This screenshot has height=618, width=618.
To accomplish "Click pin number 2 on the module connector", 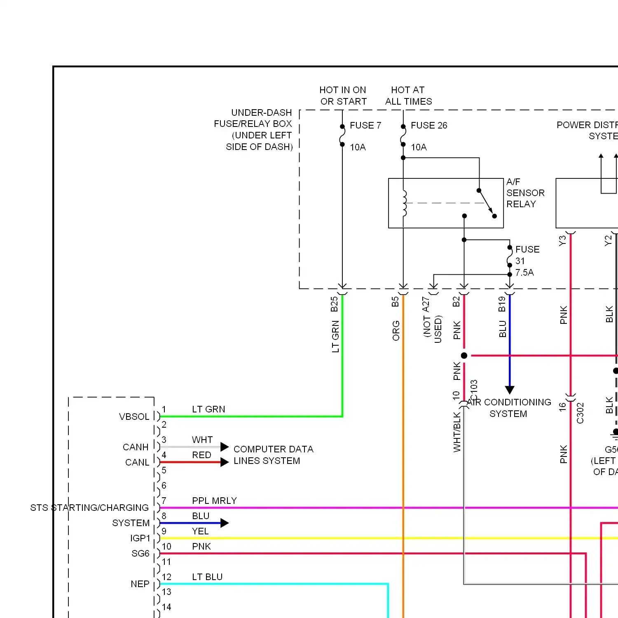I will (164, 424).
